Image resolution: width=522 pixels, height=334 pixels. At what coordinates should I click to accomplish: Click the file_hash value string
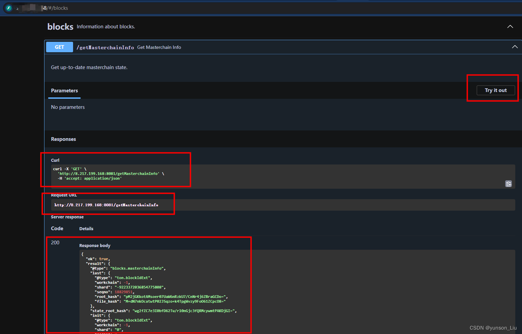coord(175,301)
